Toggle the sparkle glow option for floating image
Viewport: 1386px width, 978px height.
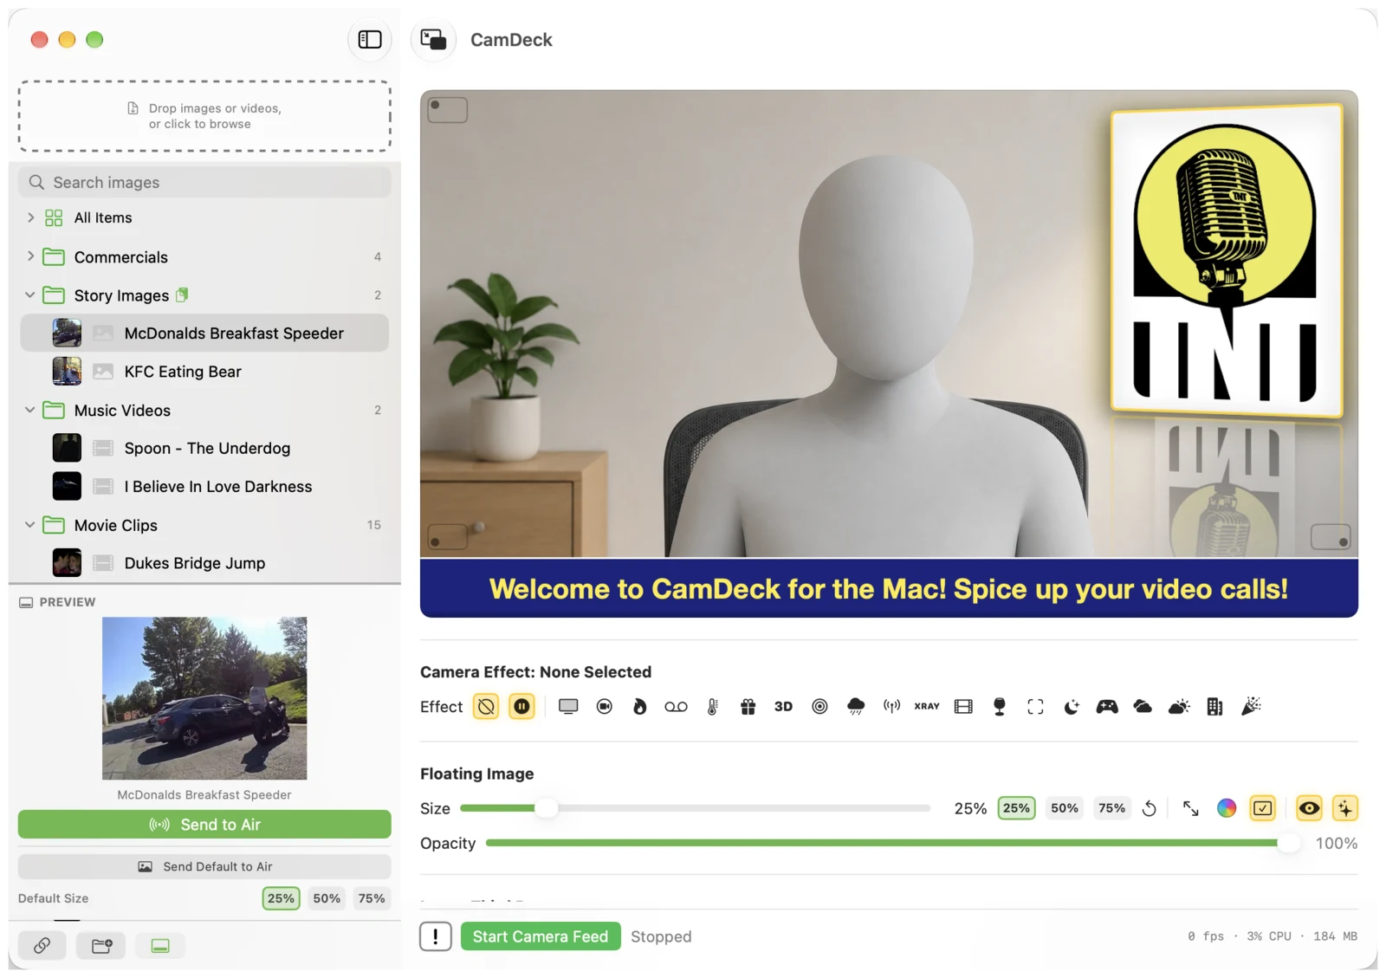click(x=1344, y=808)
